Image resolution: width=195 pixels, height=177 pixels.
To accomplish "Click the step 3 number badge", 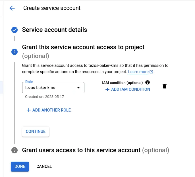I will click(x=14, y=150).
